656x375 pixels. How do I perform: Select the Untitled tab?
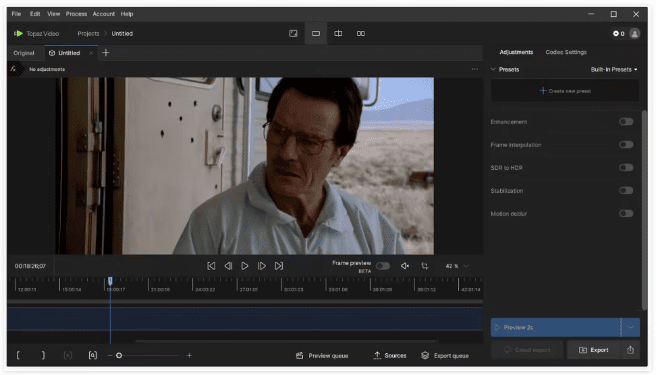click(x=69, y=53)
